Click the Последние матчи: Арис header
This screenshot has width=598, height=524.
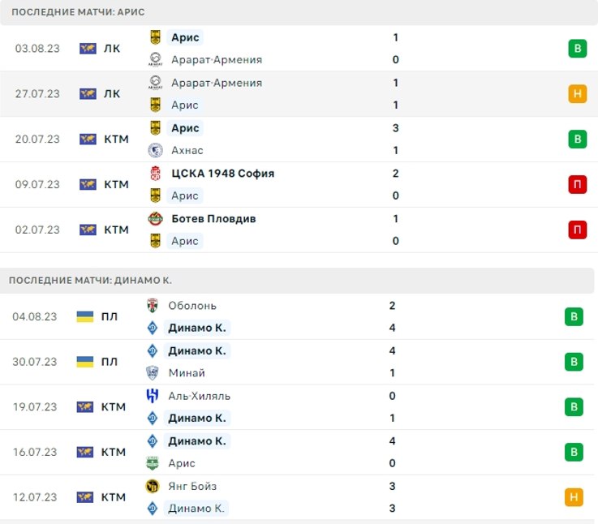(x=79, y=13)
